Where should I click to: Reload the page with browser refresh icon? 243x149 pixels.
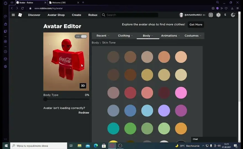22,8
